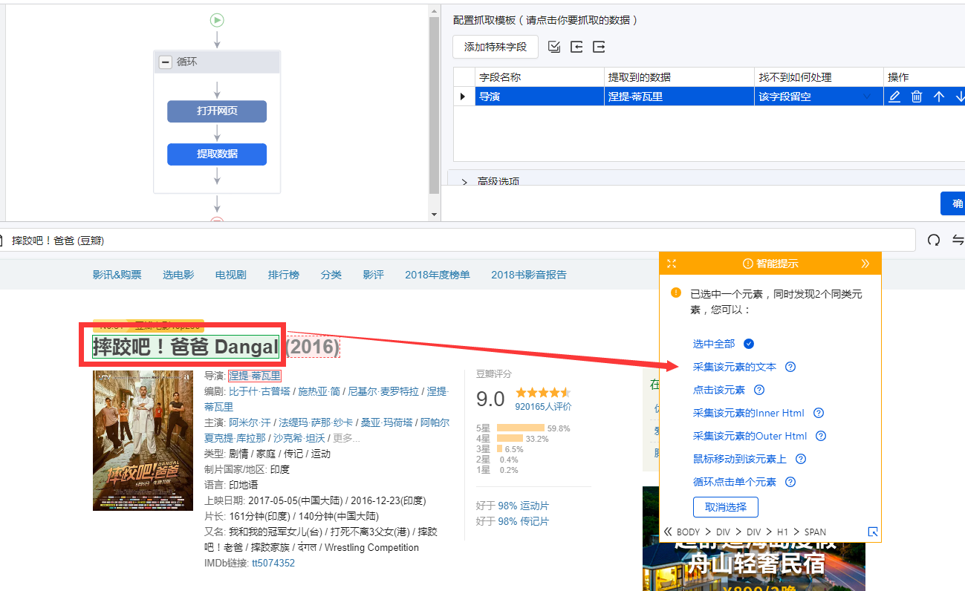Choose 采集该元素的Outer Html
The image size is (965, 591).
click(x=750, y=436)
